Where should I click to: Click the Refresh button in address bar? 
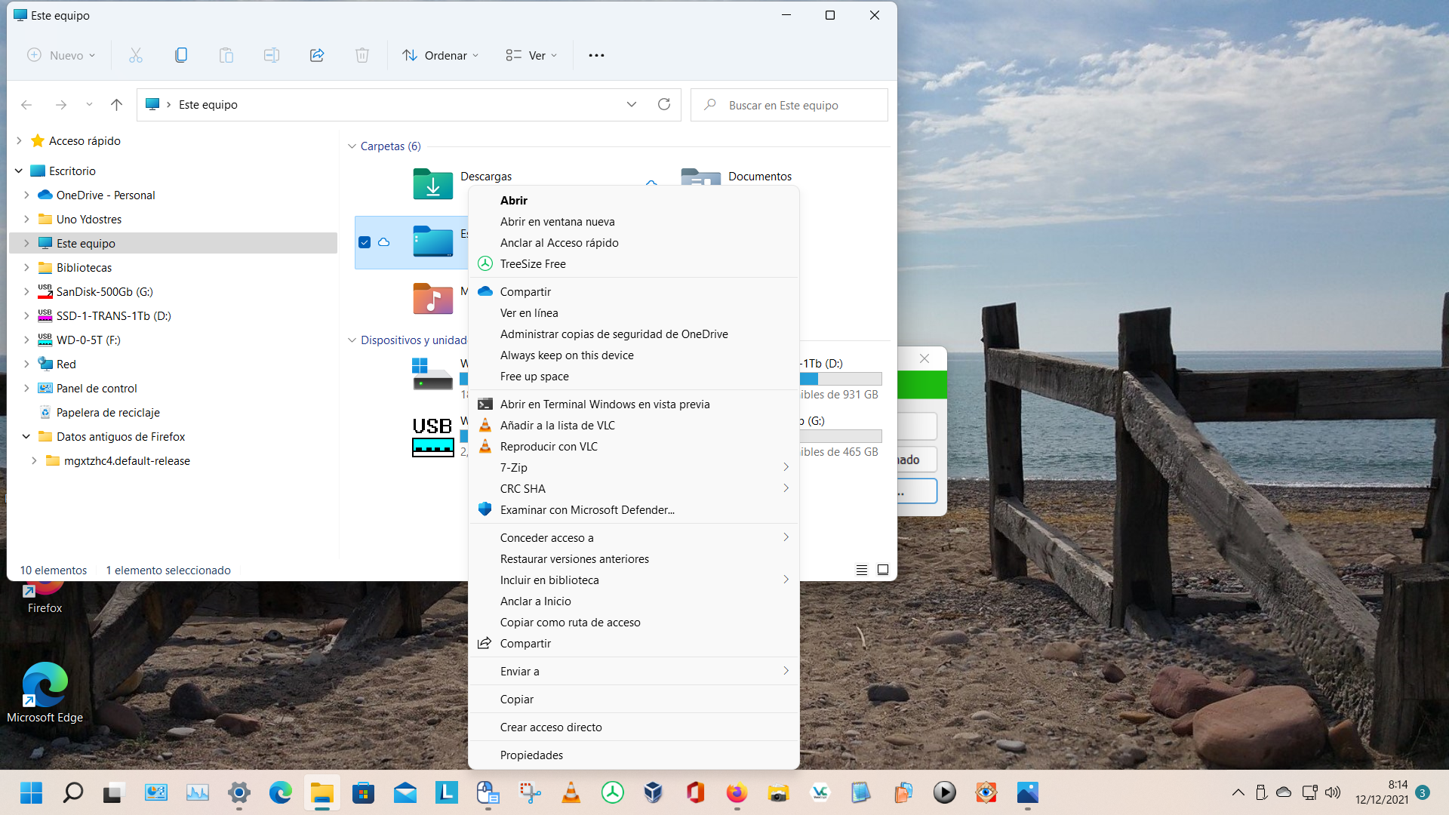click(x=664, y=104)
